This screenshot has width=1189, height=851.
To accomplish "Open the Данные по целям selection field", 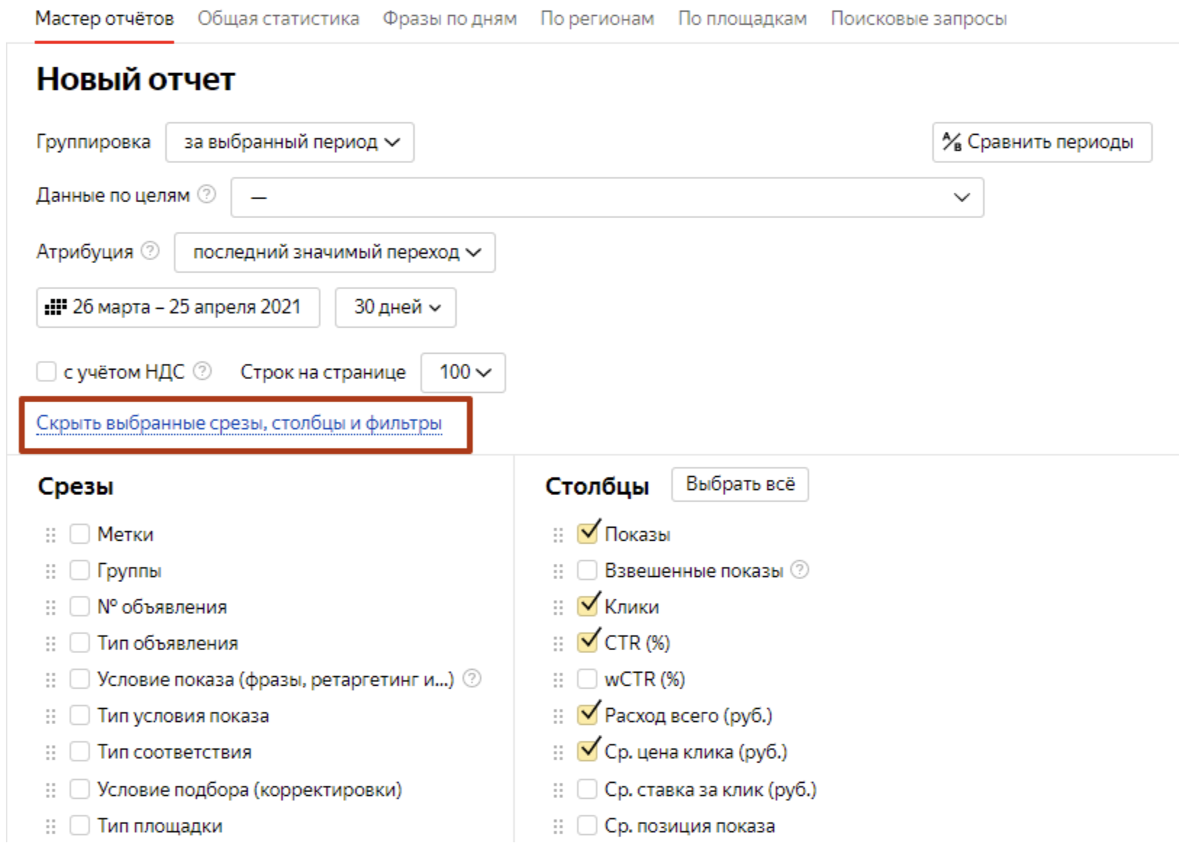I will pyautogui.click(x=607, y=197).
